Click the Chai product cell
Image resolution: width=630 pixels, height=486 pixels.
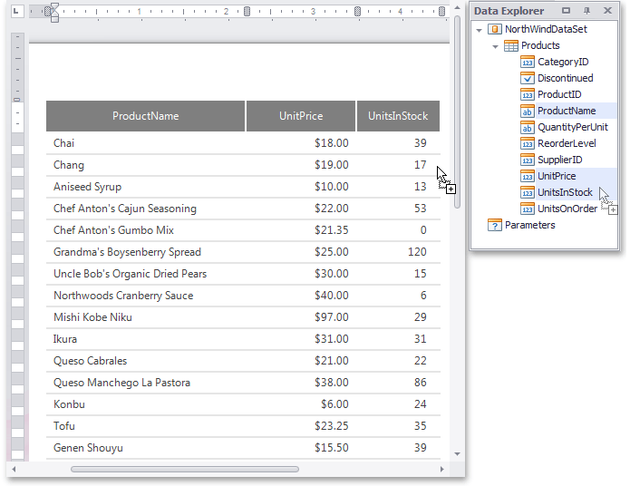pos(145,143)
